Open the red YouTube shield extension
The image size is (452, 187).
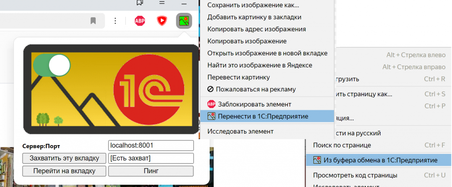click(x=162, y=21)
